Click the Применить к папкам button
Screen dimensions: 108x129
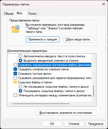(x=43, y=39)
